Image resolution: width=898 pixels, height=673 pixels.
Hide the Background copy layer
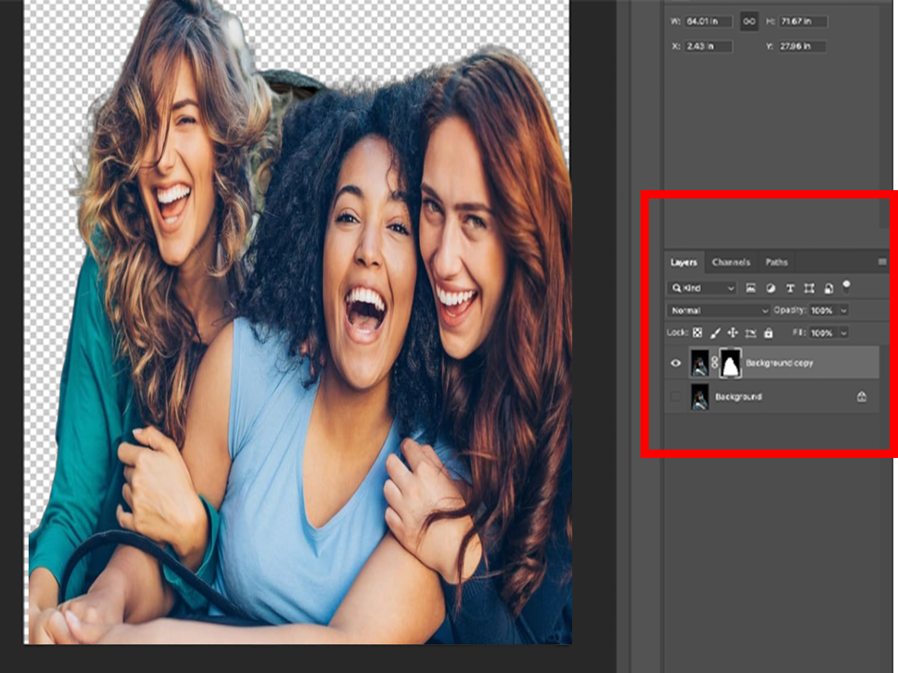click(676, 363)
